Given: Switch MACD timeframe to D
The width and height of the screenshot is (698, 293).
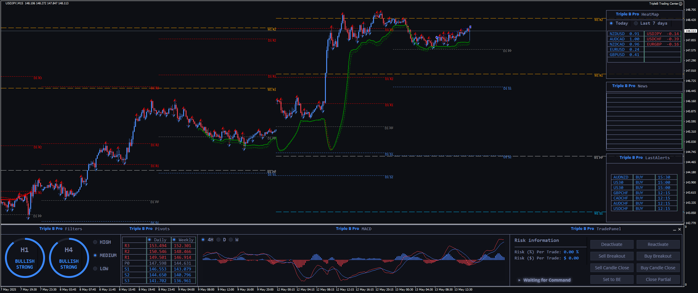Looking at the screenshot, I should click(x=219, y=240).
